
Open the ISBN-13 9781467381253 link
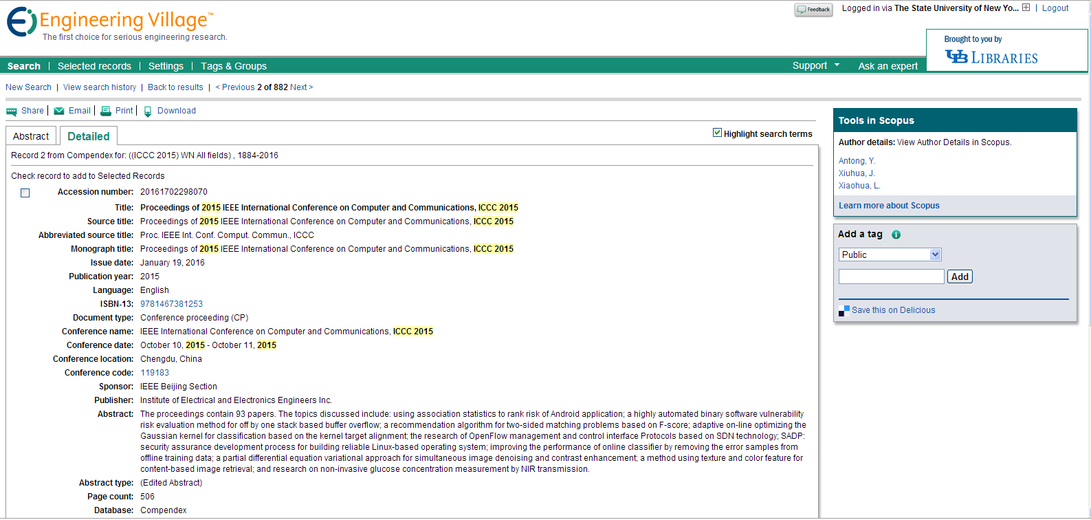pos(171,304)
